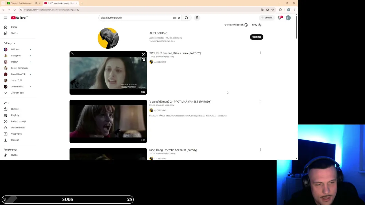The height and width of the screenshot is (205, 365).
Task: Reload the page
Action: [x=15, y=10]
